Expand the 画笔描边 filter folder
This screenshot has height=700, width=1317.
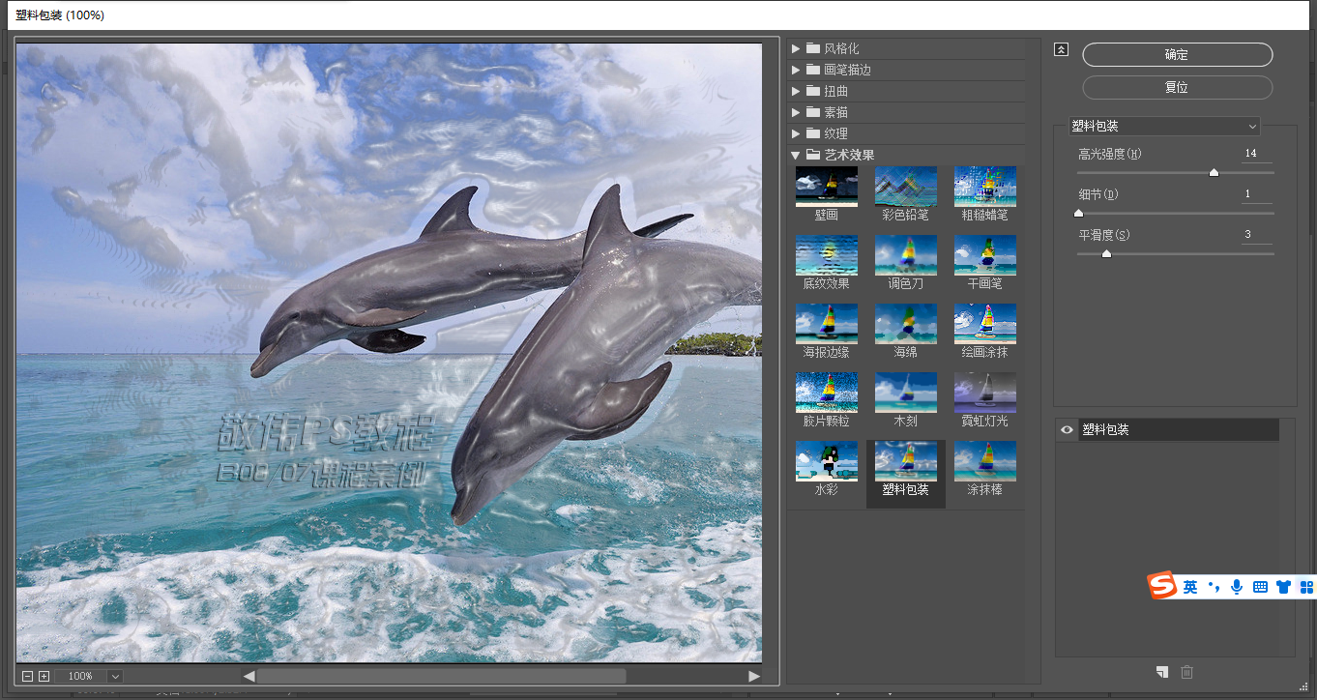tap(796, 70)
